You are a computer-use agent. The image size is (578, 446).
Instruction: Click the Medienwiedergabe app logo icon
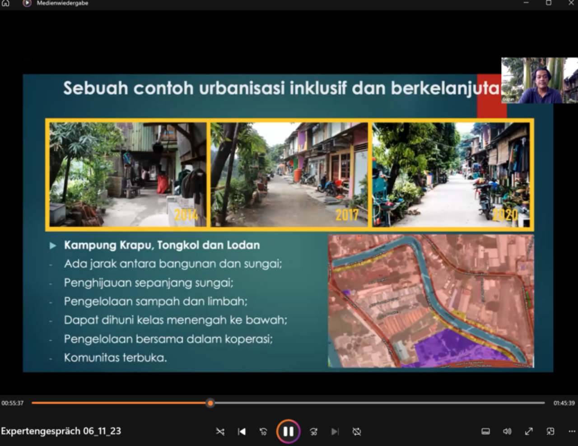click(27, 3)
